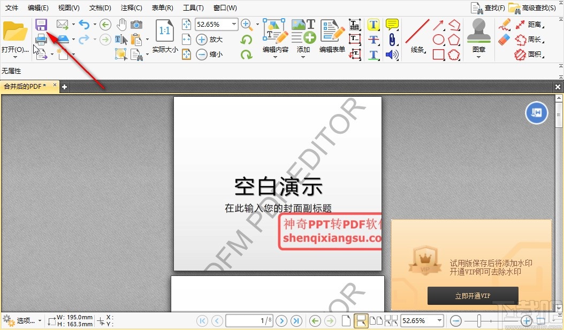The width and height of the screenshot is (564, 330).
Task: Expand the Open file dropdown arrow
Action: 15,57
